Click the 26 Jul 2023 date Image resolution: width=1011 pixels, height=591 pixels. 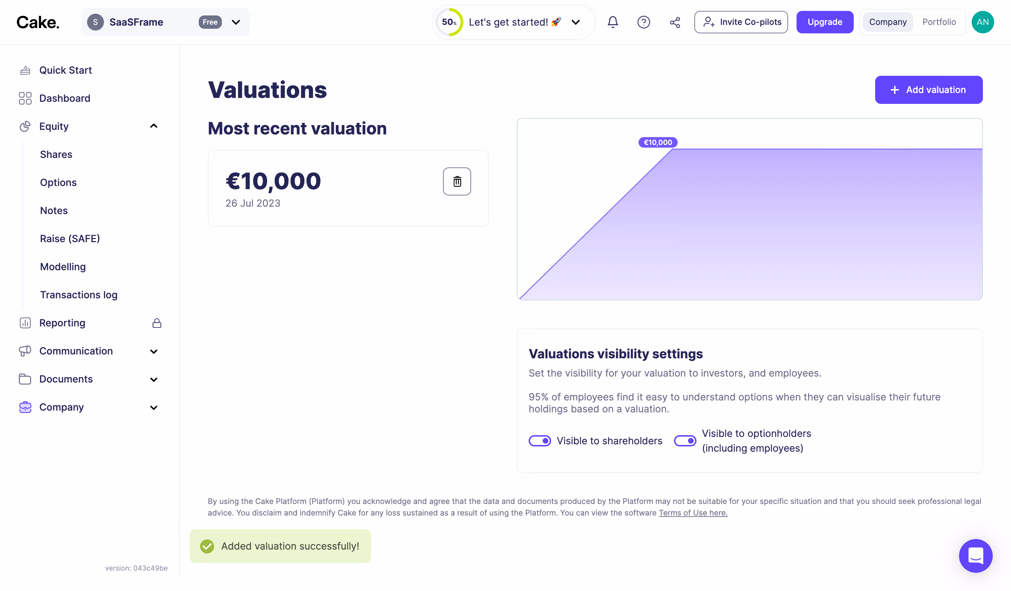(x=253, y=203)
